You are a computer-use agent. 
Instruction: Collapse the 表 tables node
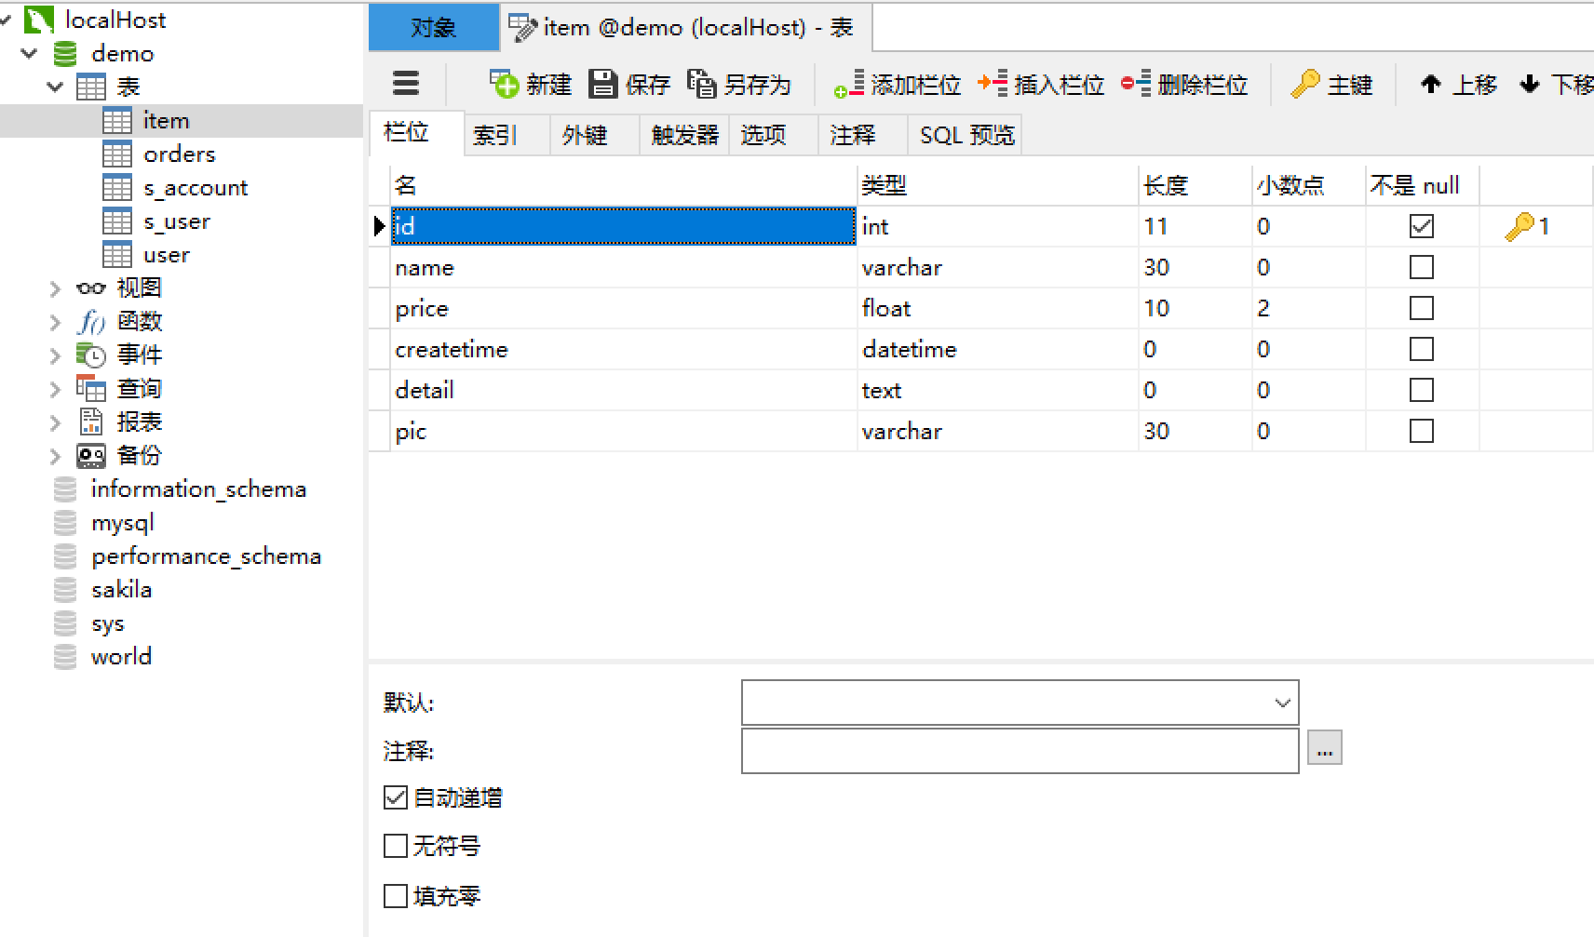point(55,87)
